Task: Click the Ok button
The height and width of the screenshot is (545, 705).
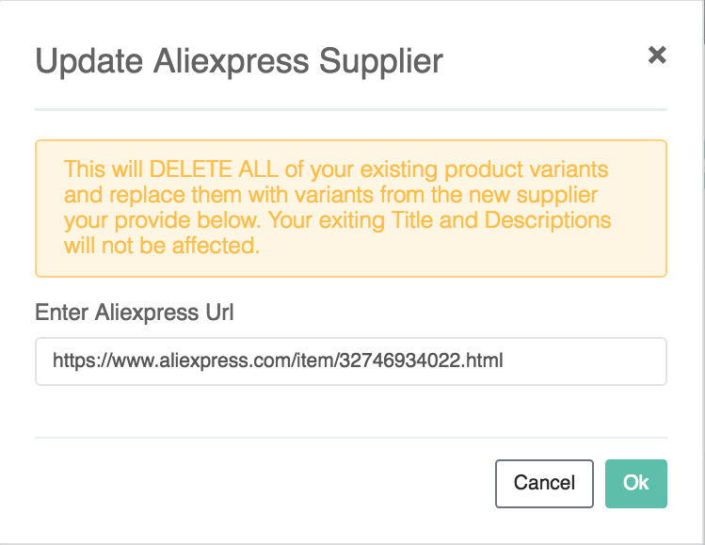Action: click(x=636, y=483)
